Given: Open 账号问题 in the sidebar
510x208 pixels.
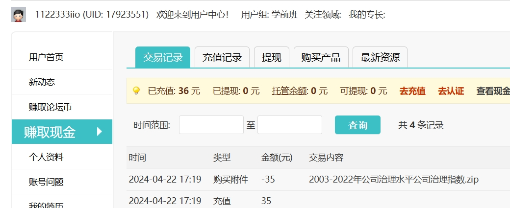Looking at the screenshot, I should coord(46,182).
